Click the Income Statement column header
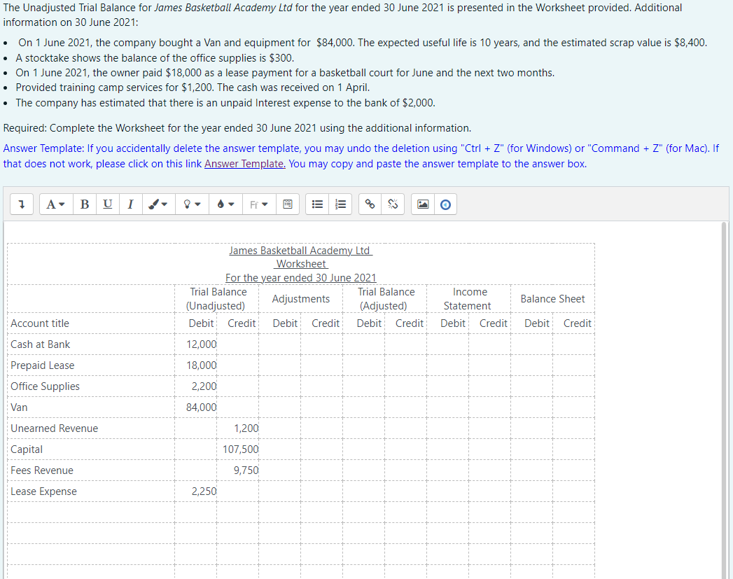The image size is (733, 579). tap(469, 299)
